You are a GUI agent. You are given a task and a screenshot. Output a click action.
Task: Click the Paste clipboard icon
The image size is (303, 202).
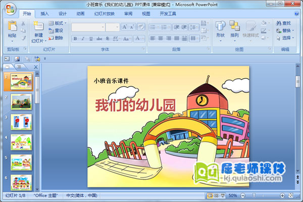[x=12, y=26]
